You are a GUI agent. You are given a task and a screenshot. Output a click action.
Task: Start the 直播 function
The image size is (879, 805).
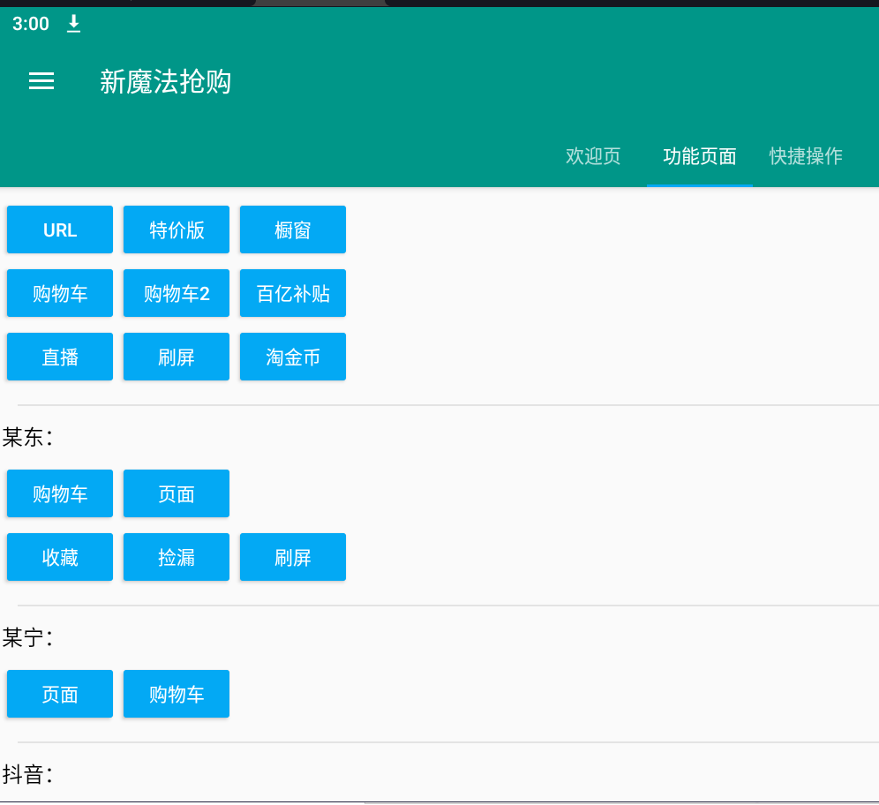pyautogui.click(x=60, y=357)
